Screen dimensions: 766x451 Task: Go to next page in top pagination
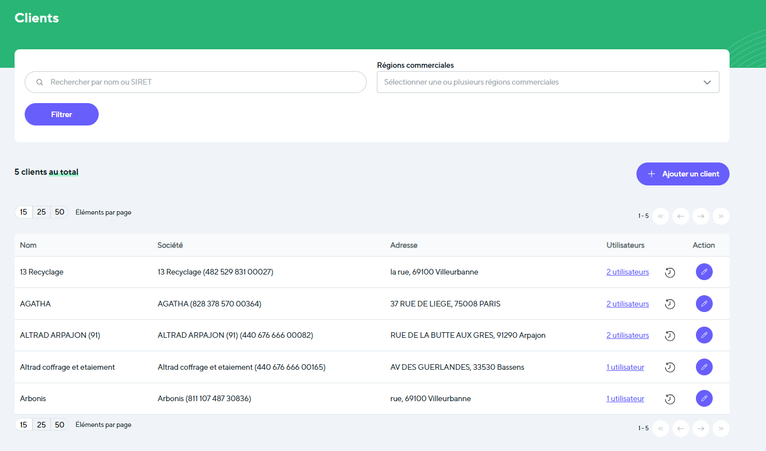(x=700, y=216)
